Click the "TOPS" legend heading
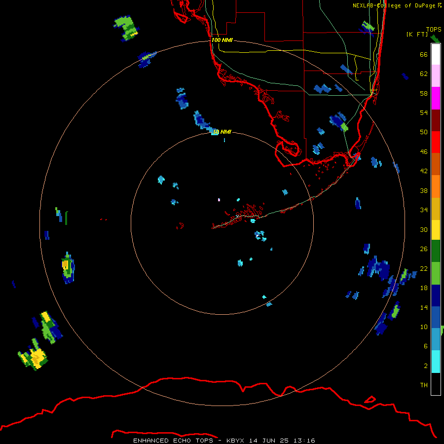Image resolution: width=444 pixels, height=444 pixels. (x=434, y=29)
